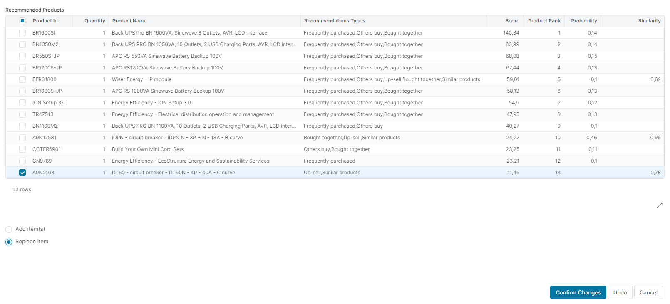Click the expand table fullscreen icon
This screenshot has width=670, height=304.
click(x=659, y=205)
